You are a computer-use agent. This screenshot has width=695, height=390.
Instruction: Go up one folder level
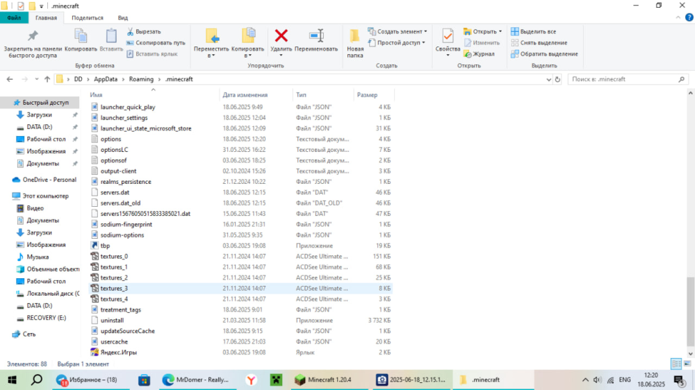47,79
